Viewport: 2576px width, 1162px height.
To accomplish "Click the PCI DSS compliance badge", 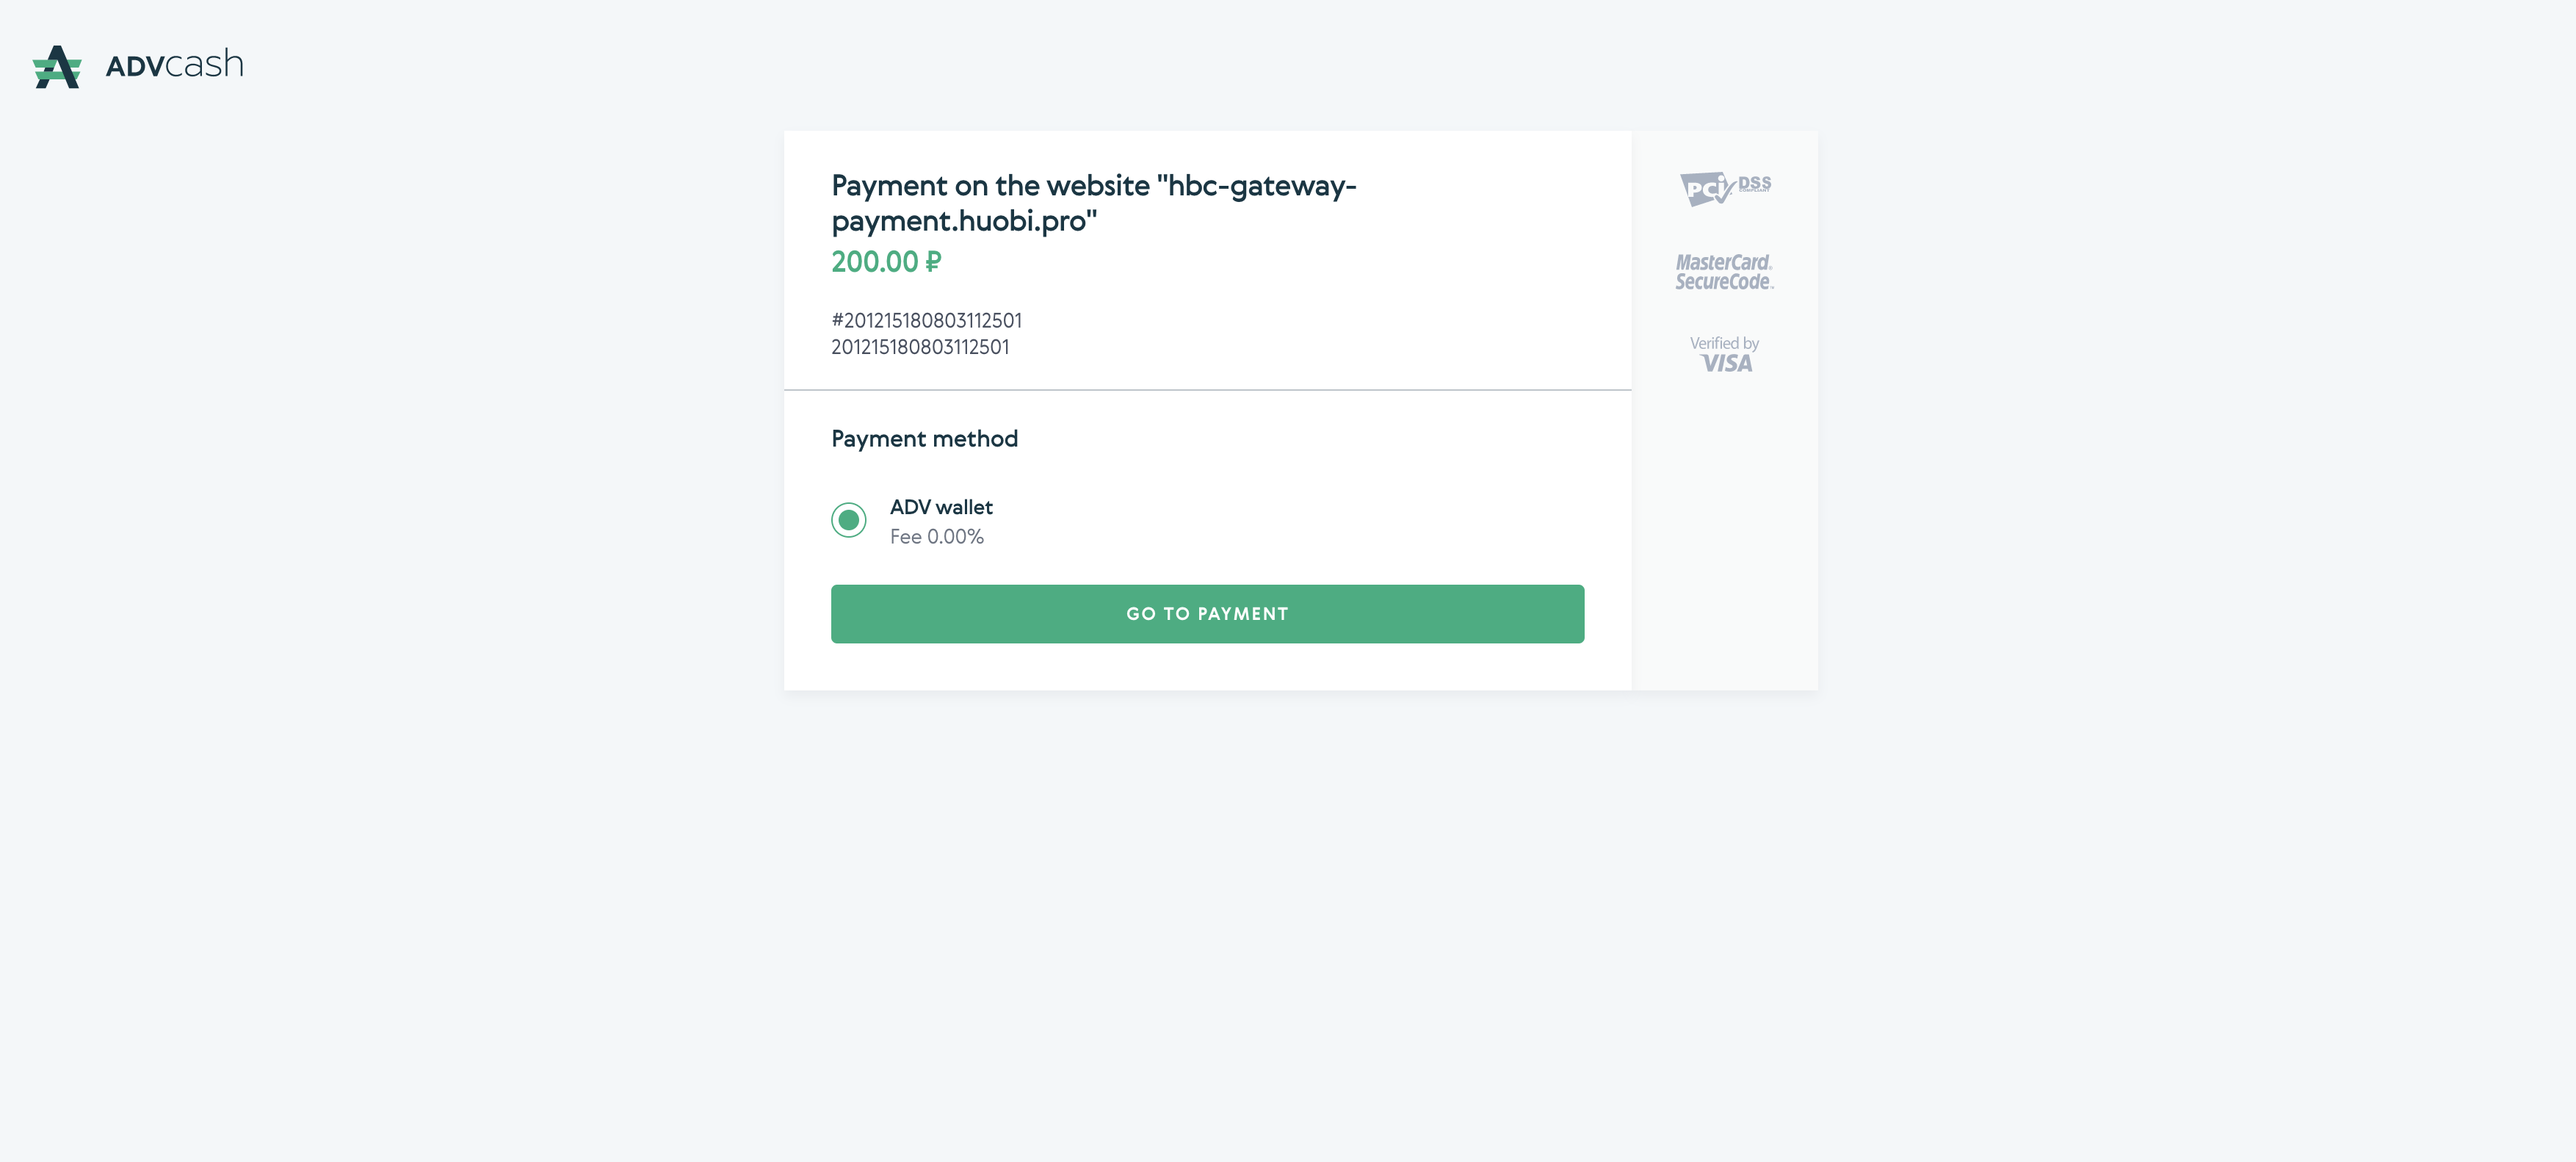I will click(1725, 188).
